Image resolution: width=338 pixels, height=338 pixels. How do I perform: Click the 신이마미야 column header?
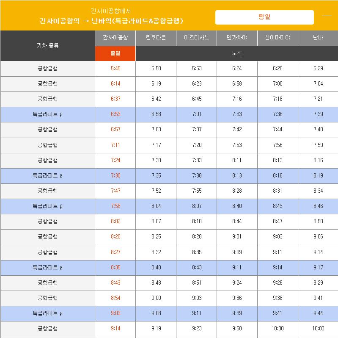[278, 38]
